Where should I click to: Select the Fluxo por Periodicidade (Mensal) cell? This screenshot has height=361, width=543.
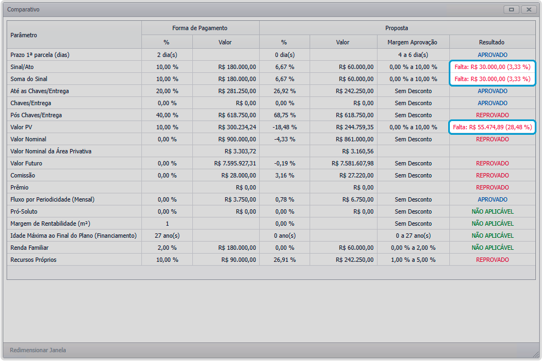[x=74, y=199]
